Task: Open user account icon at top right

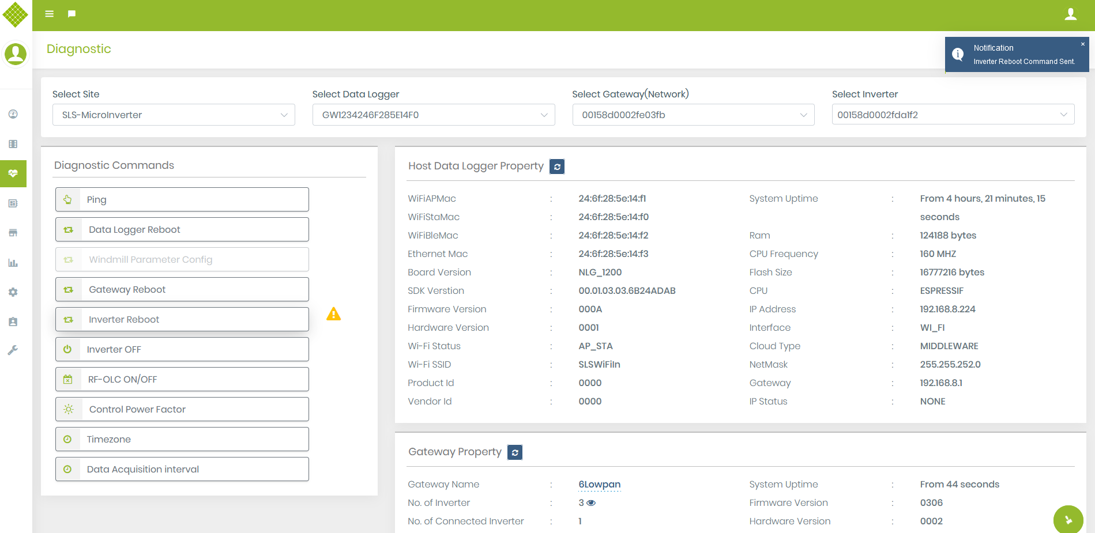Action: click(1070, 14)
